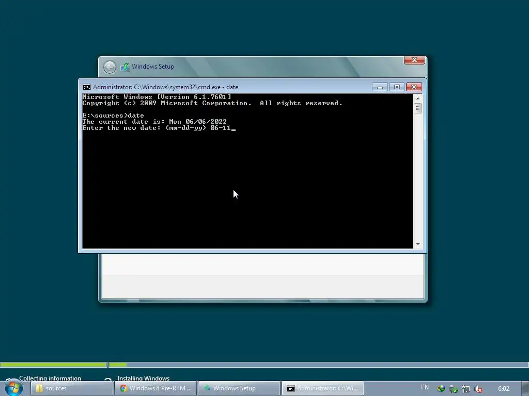Switch to Windows Setup taskbar button
The image size is (529, 396).
[x=239, y=388]
